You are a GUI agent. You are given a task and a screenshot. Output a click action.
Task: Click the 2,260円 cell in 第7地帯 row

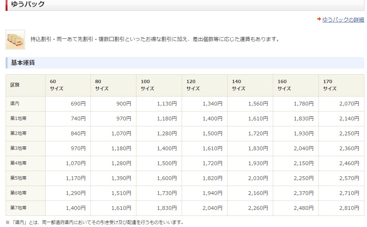(x=250, y=208)
